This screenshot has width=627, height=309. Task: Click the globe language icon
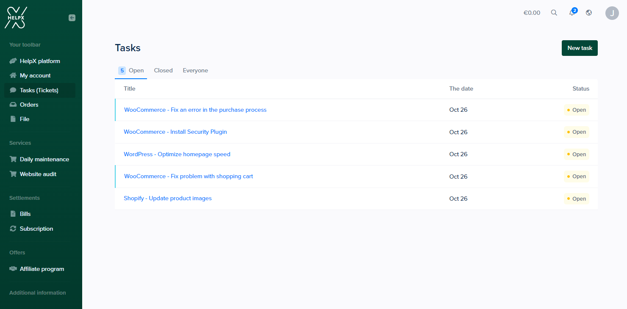point(589,13)
